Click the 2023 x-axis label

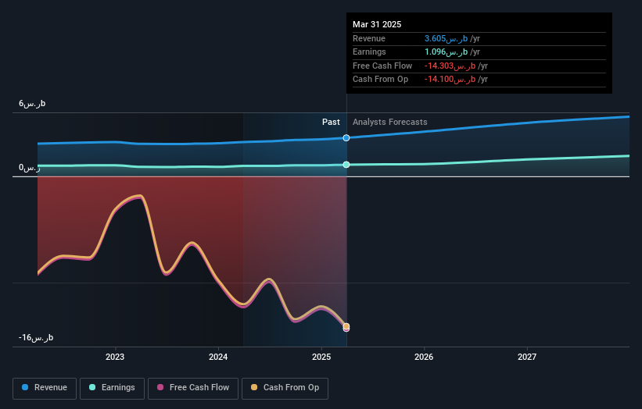(x=115, y=357)
